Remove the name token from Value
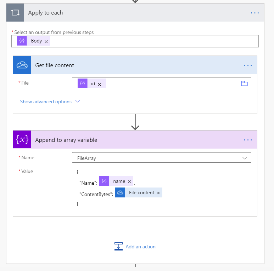The image size is (274, 271). pos(129,182)
